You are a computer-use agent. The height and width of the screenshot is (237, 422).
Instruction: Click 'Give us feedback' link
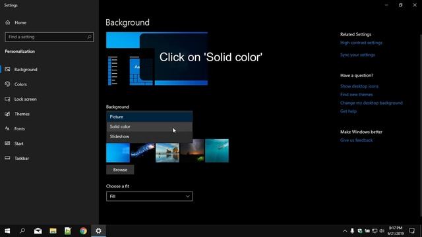tap(356, 140)
